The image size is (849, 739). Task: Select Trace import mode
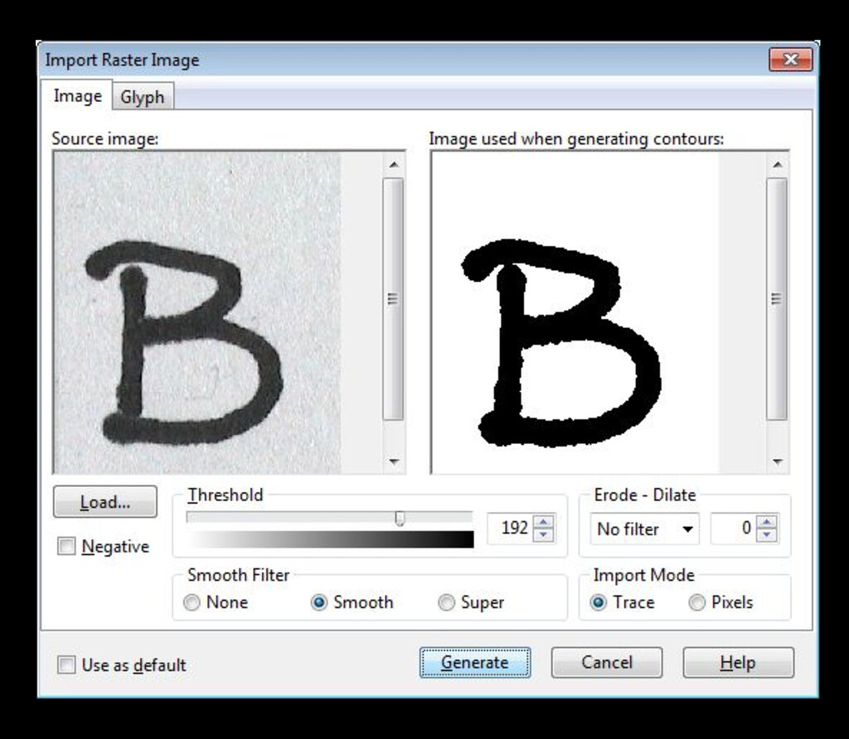(x=599, y=603)
